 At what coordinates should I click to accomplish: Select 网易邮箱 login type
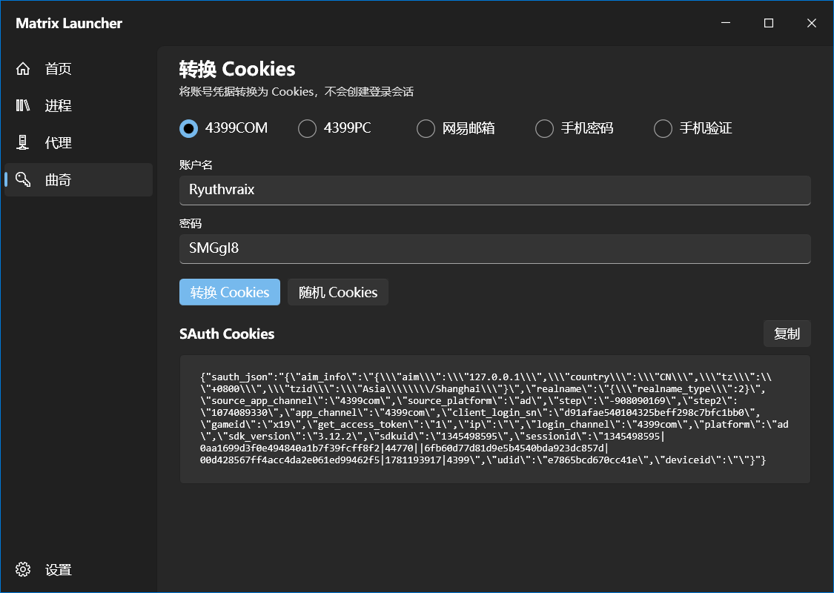pos(426,128)
